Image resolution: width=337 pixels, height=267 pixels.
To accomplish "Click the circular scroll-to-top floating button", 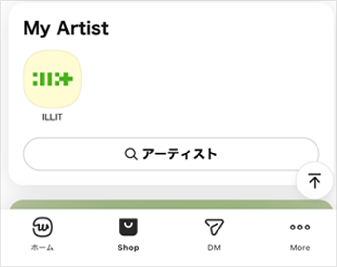I will point(315,181).
